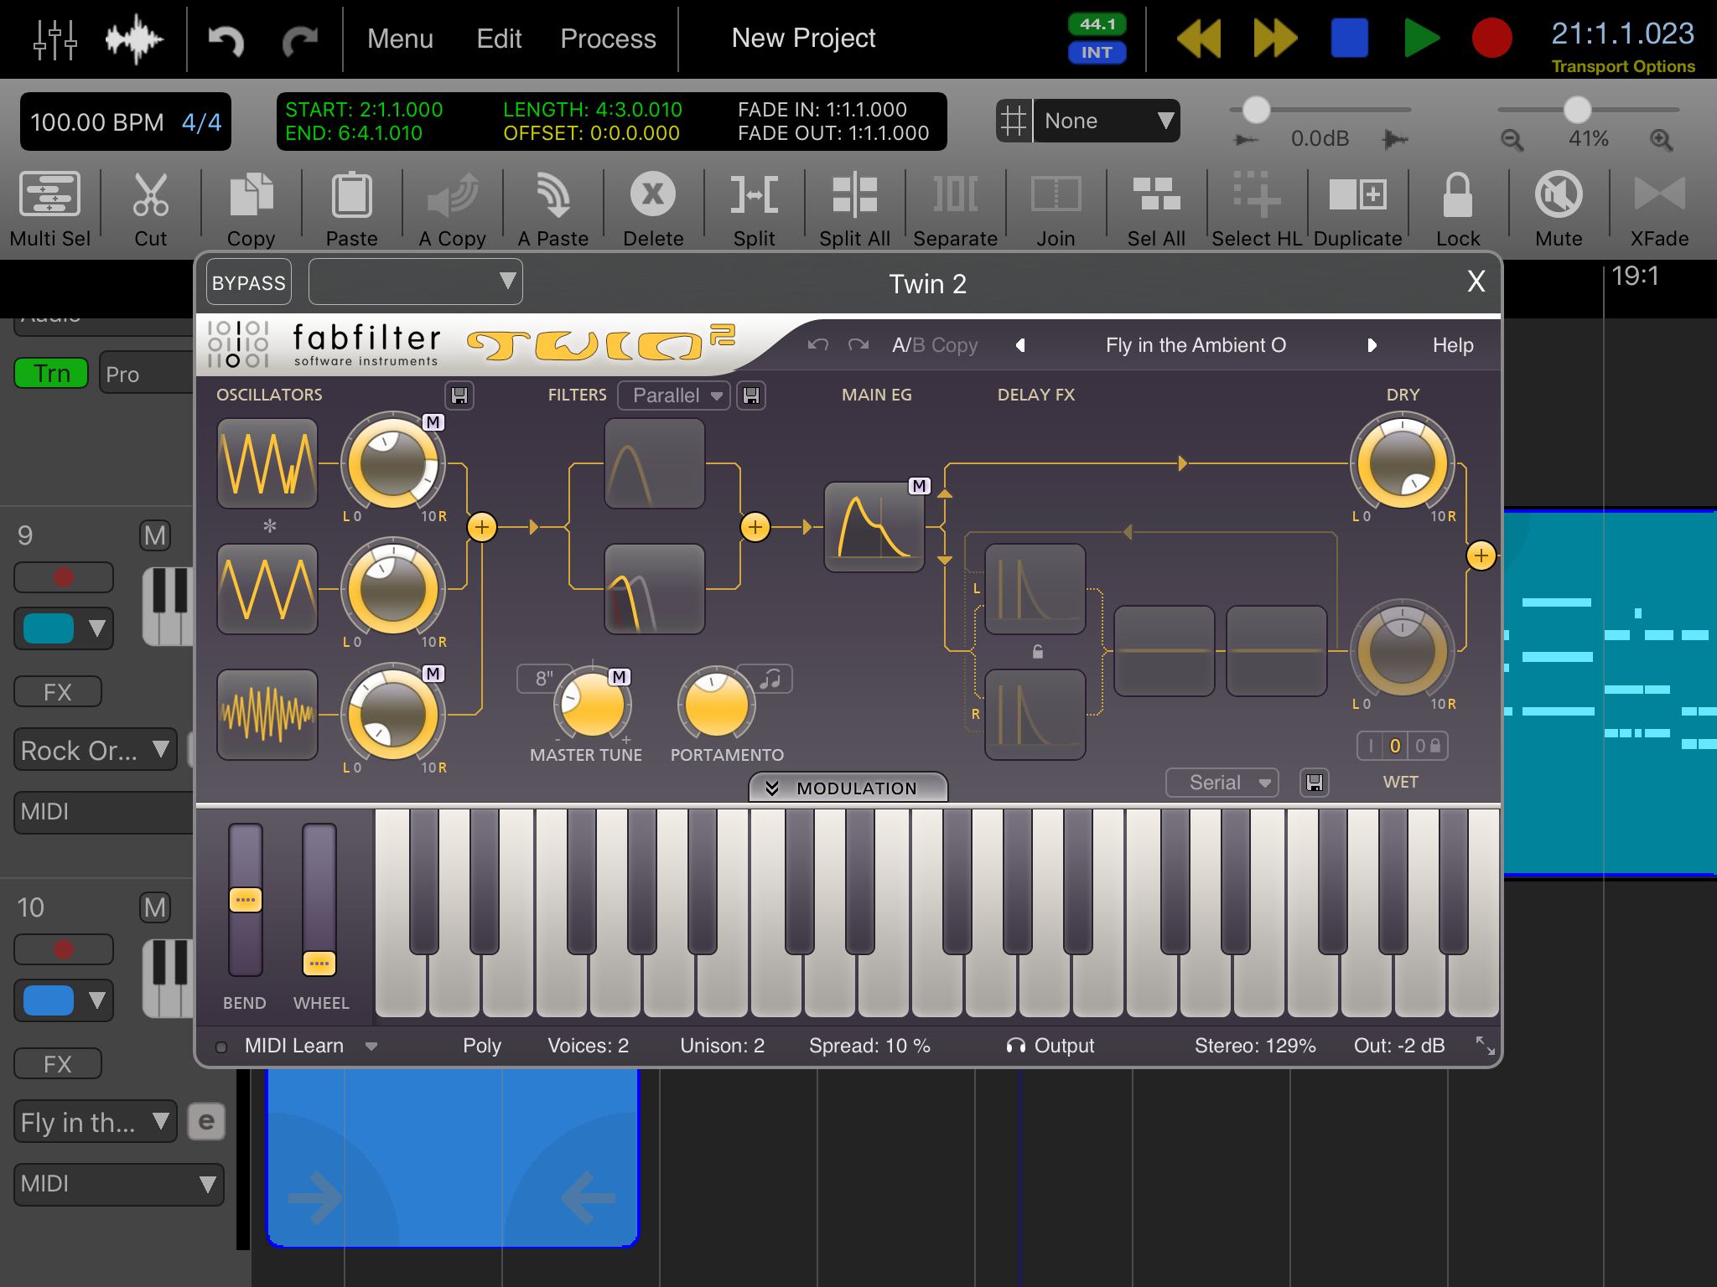Start playback with green play button
This screenshot has height=1287, width=1717.
click(x=1422, y=39)
